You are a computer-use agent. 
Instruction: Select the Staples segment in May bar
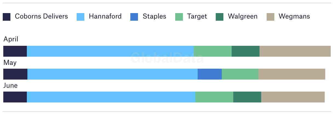(210, 74)
